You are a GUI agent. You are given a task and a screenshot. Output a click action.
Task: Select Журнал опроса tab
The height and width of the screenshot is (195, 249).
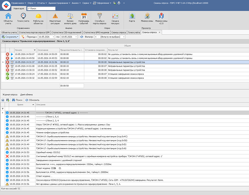point(10,94)
